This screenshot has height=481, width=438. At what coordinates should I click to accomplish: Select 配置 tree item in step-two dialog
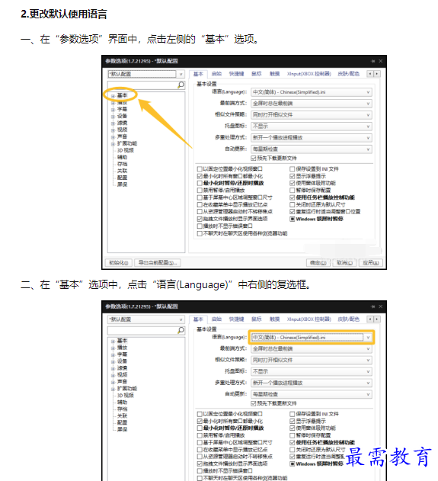pos(122,423)
